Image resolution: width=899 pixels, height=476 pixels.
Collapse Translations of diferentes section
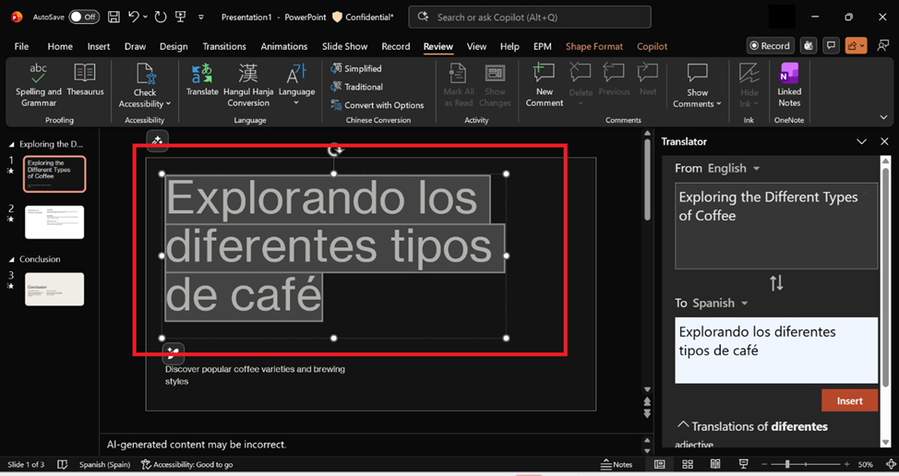pyautogui.click(x=682, y=425)
